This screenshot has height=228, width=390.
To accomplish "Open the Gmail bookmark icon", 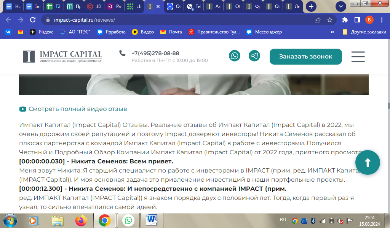I will (x=21, y=32).
